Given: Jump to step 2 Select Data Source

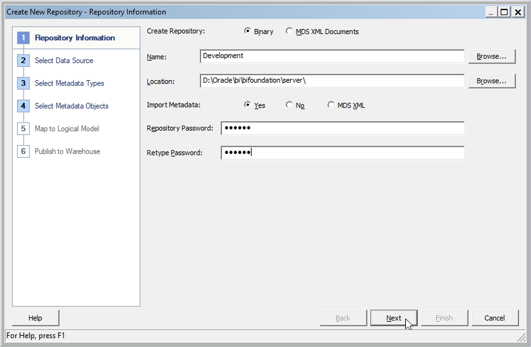Looking at the screenshot, I should point(64,61).
